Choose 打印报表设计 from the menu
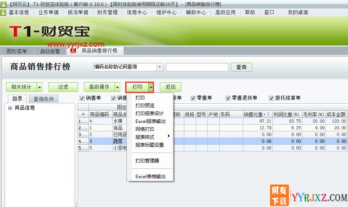 149,114
